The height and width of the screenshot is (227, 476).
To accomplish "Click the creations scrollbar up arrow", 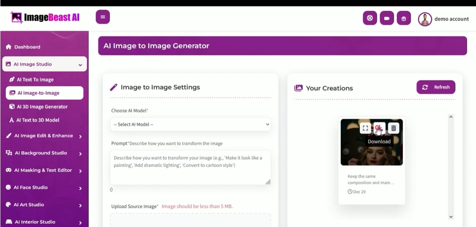I will click(451, 117).
